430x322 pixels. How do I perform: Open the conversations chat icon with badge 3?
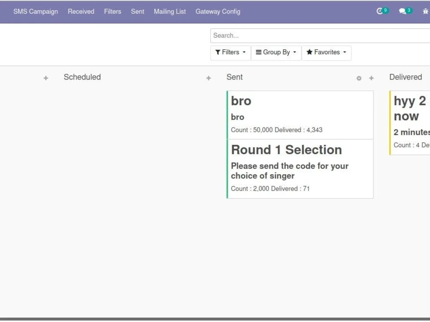coord(405,11)
